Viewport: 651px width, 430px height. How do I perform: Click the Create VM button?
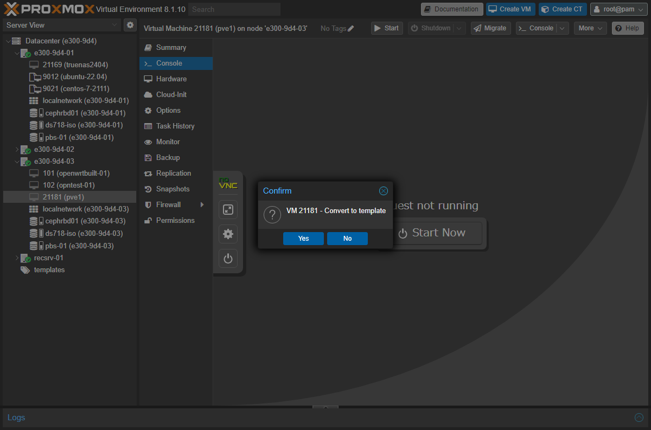(x=510, y=9)
